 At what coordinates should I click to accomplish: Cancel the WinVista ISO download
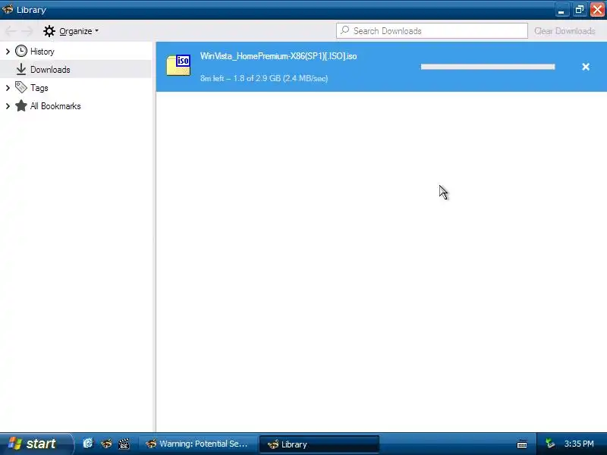[586, 67]
